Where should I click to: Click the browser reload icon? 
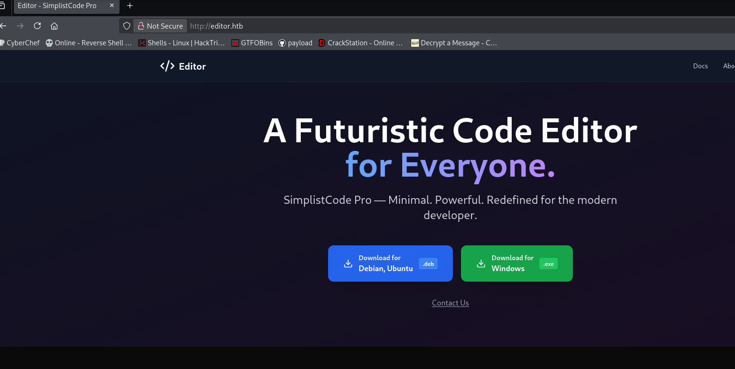point(37,26)
